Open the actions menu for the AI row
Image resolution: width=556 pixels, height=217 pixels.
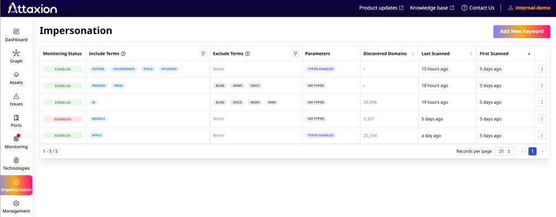[542, 102]
